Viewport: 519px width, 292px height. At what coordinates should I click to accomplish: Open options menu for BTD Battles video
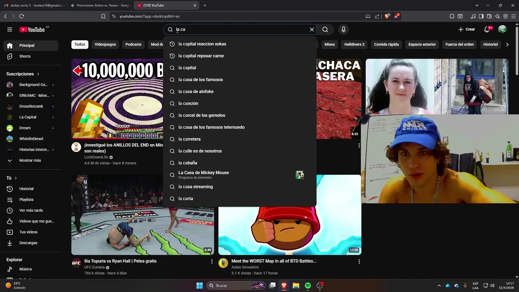(359, 262)
